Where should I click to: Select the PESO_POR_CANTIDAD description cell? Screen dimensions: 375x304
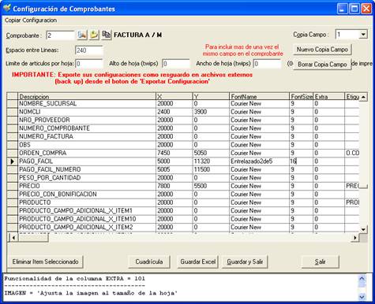(x=87, y=178)
